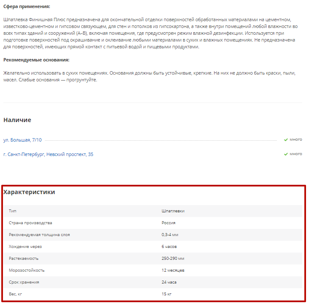Click the Рекомендуемая толщина слоя row
Image resolution: width=309 pixels, height=306 pixels.
(x=153, y=235)
